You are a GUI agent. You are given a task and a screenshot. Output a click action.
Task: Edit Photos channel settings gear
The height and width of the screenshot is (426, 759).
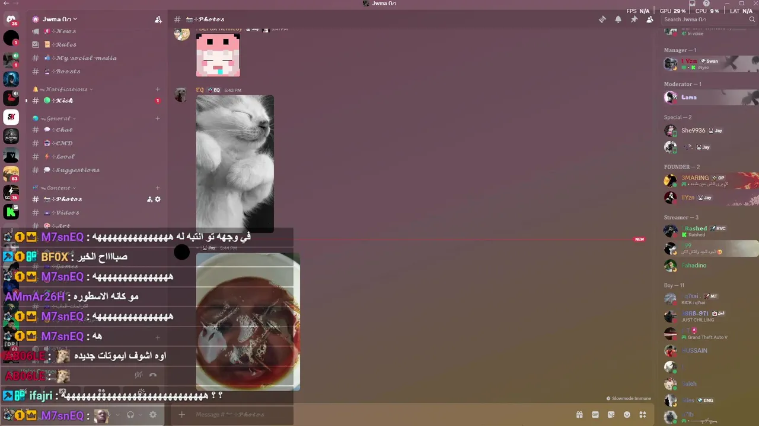pyautogui.click(x=158, y=199)
